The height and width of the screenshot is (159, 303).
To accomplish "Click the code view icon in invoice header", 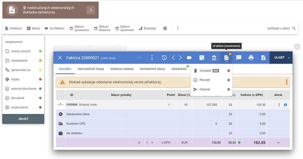I will point(140,58).
